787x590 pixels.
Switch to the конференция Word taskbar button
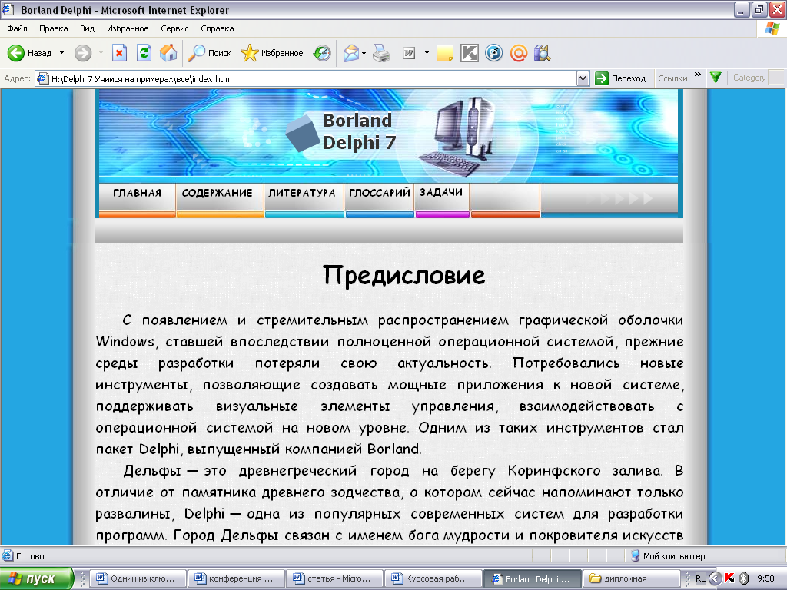click(235, 578)
